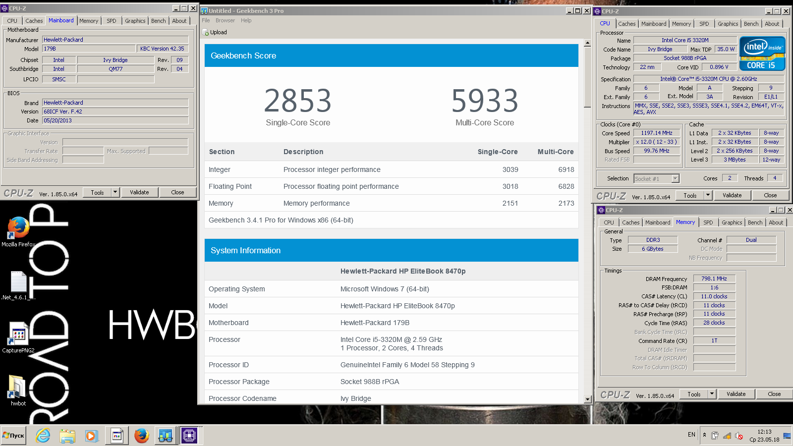Image resolution: width=793 pixels, height=446 pixels.
Task: Open SPD tab in Memory CPU-Z window
Action: point(708,223)
